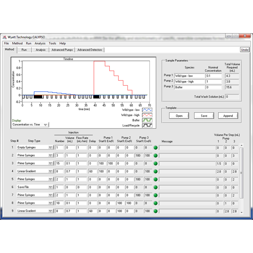The height and width of the screenshot is (253, 253).
Task: Select the Method tab
Action: point(9,50)
